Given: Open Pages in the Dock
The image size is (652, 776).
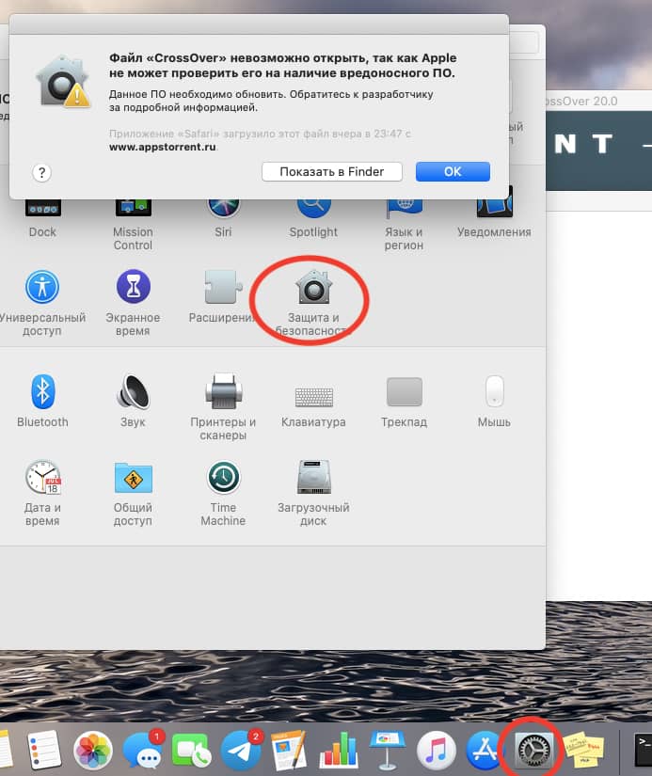Looking at the screenshot, I should coord(289,751).
